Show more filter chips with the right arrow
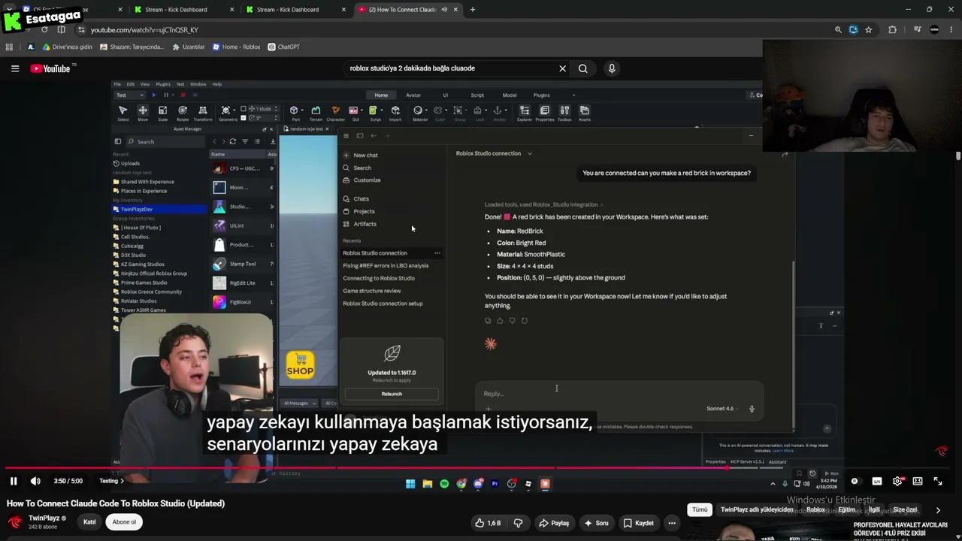This screenshot has width=962, height=541. point(938,510)
